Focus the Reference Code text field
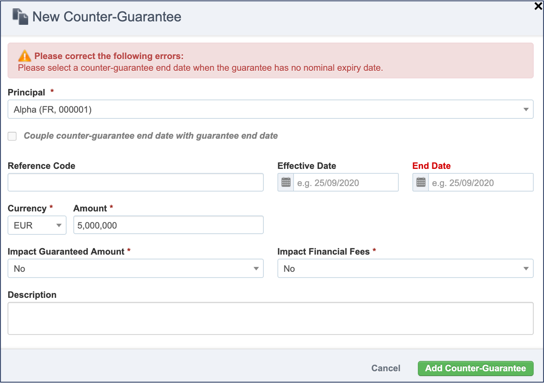The width and height of the screenshot is (544, 383). (x=136, y=182)
